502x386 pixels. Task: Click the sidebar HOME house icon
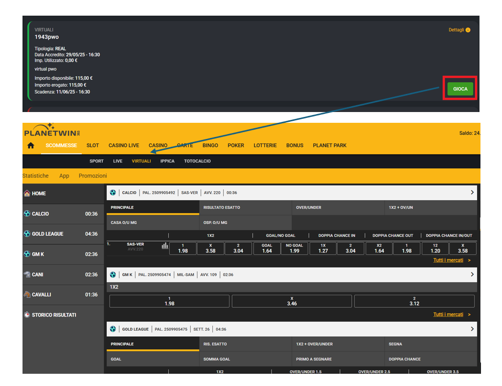[x=27, y=193]
